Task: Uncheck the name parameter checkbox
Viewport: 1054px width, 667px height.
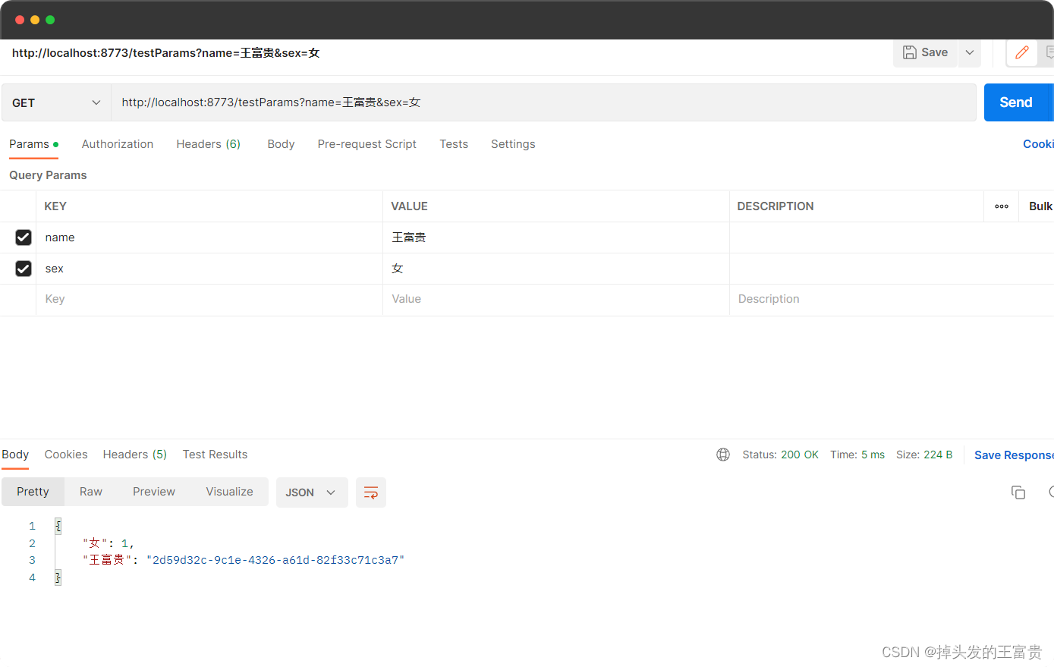Action: point(24,238)
